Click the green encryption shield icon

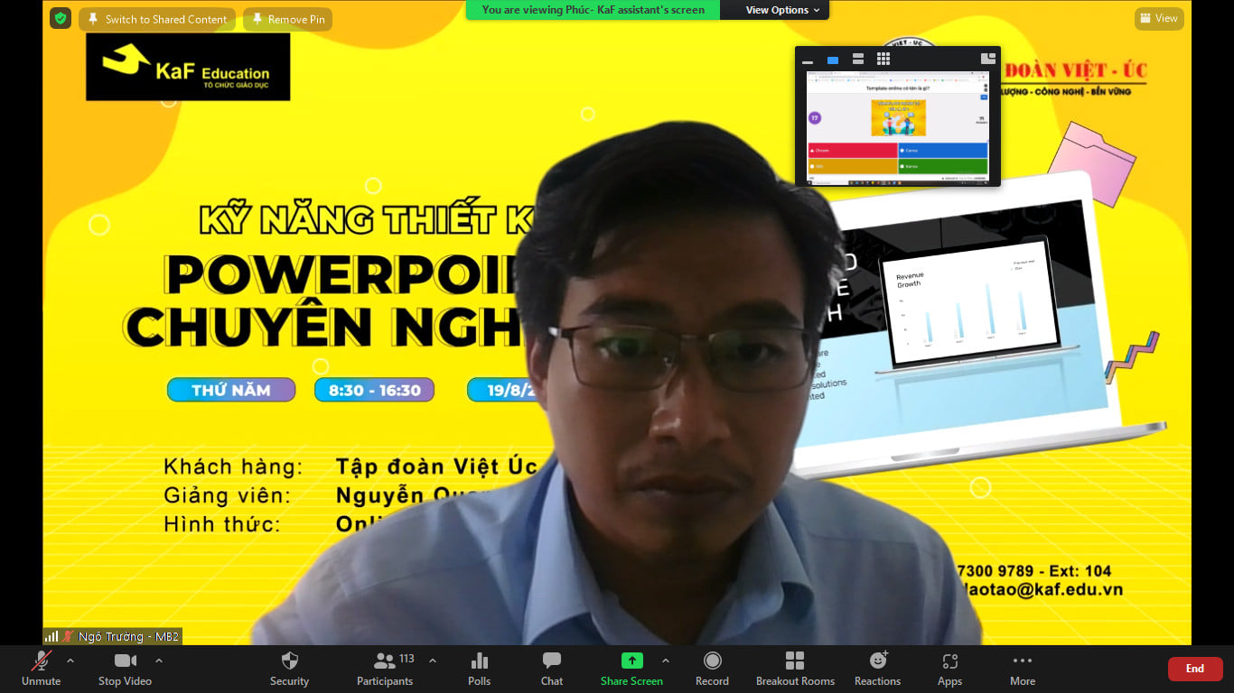(x=61, y=18)
